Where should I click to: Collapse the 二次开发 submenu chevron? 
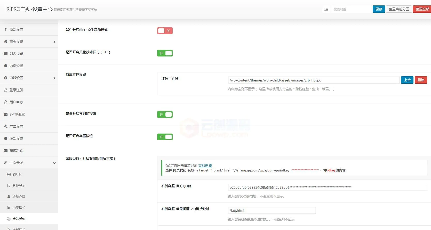(54, 163)
